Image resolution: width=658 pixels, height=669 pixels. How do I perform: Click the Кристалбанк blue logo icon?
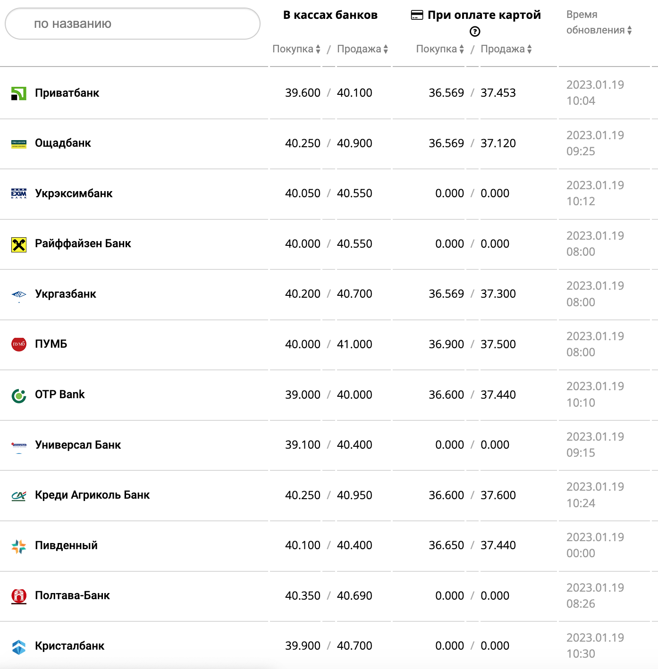pyautogui.click(x=19, y=647)
